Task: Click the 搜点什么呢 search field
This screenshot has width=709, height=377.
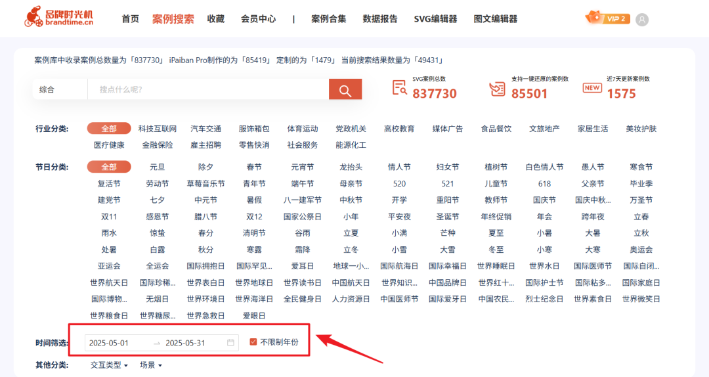Action: pyautogui.click(x=208, y=89)
